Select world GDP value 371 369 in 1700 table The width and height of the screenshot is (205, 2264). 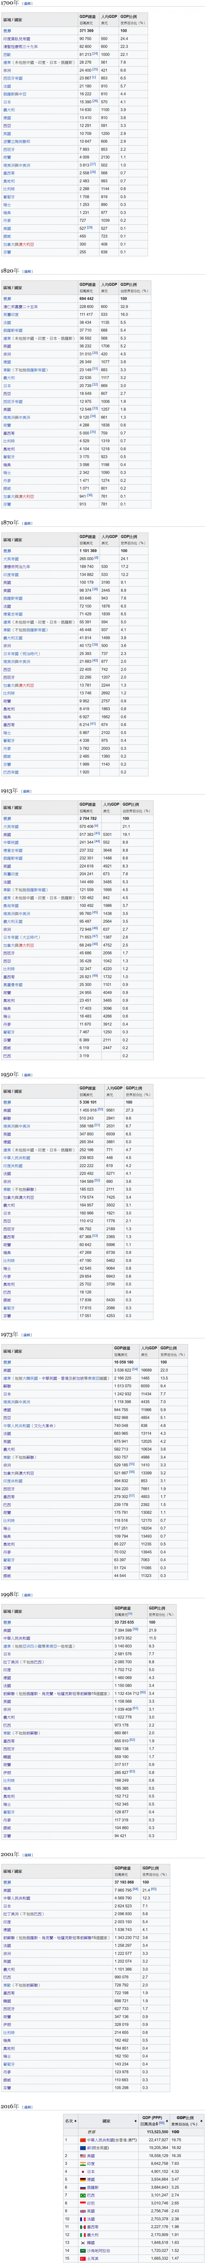coord(87,31)
